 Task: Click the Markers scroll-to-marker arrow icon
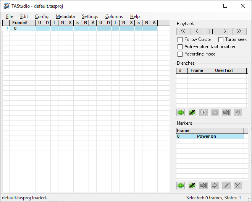(215, 186)
